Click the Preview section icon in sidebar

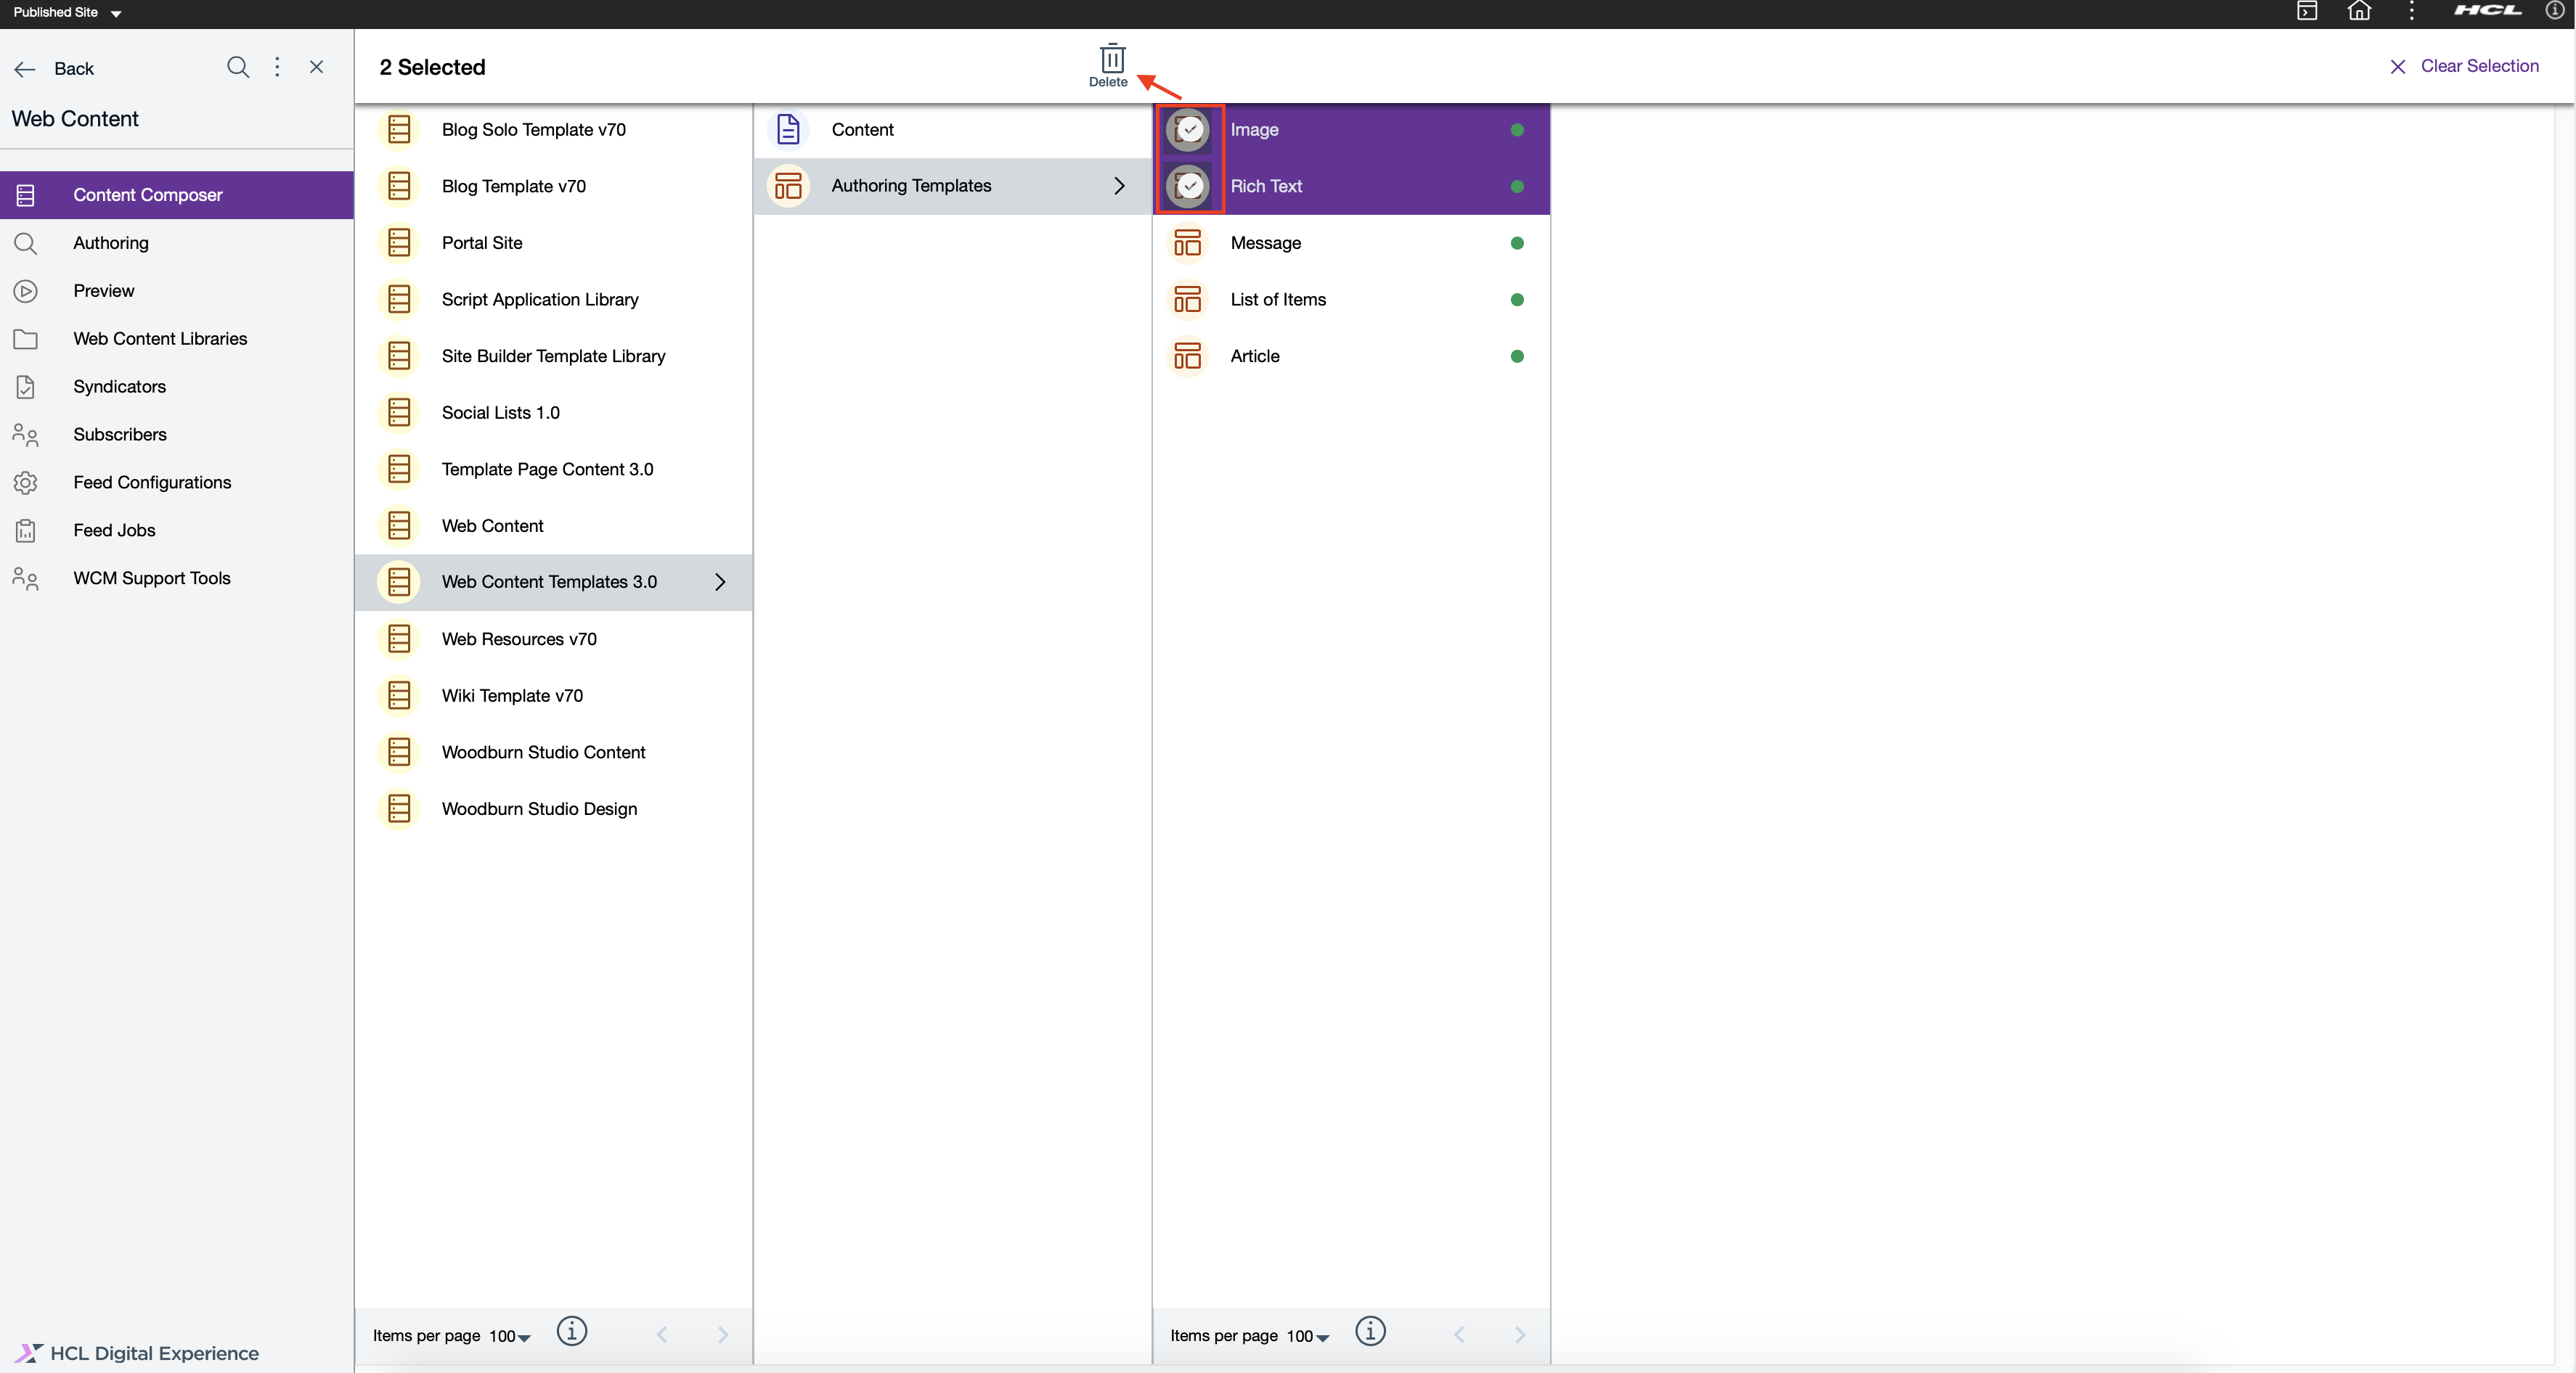[25, 290]
